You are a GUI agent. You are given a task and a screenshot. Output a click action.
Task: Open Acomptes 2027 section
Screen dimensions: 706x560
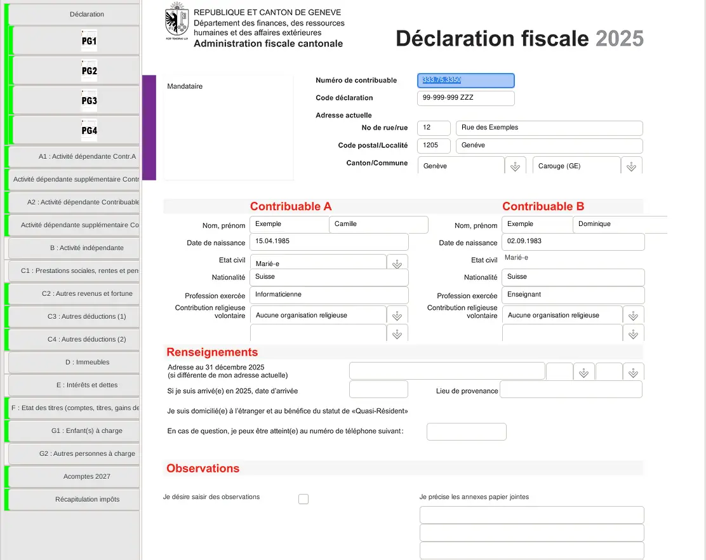pos(74,476)
